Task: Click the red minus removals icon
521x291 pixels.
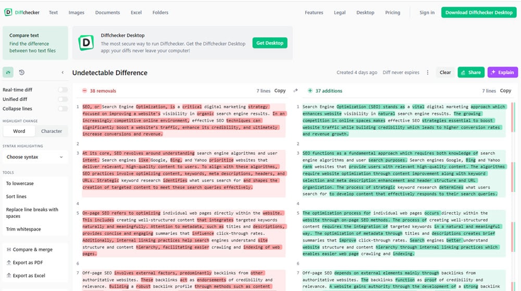Action: [84, 91]
